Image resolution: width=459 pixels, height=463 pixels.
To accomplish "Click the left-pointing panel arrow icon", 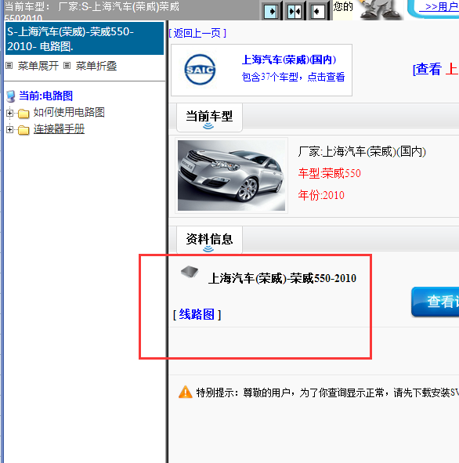I will pyautogui.click(x=318, y=11).
